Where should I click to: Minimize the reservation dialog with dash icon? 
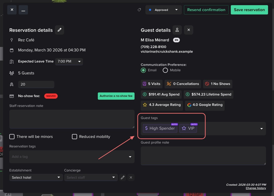pyautogui.click(x=23, y=10)
